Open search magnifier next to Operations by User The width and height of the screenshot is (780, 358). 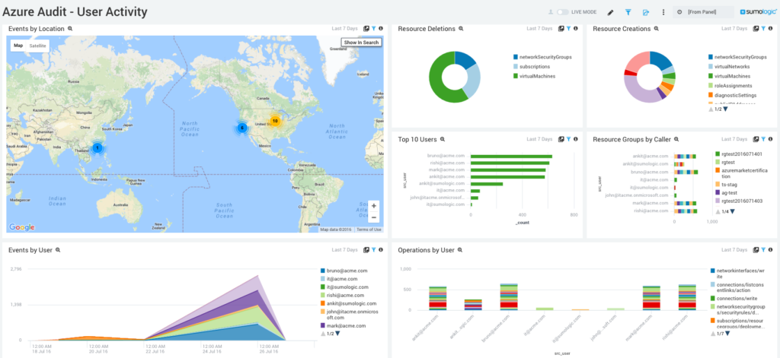pos(459,250)
